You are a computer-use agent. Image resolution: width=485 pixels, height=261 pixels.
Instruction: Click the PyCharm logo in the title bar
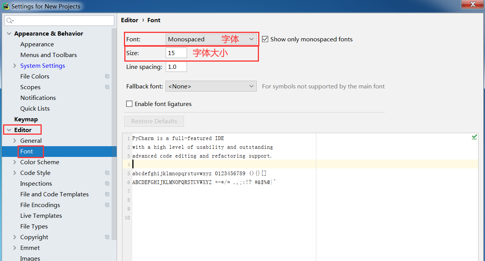click(x=5, y=6)
